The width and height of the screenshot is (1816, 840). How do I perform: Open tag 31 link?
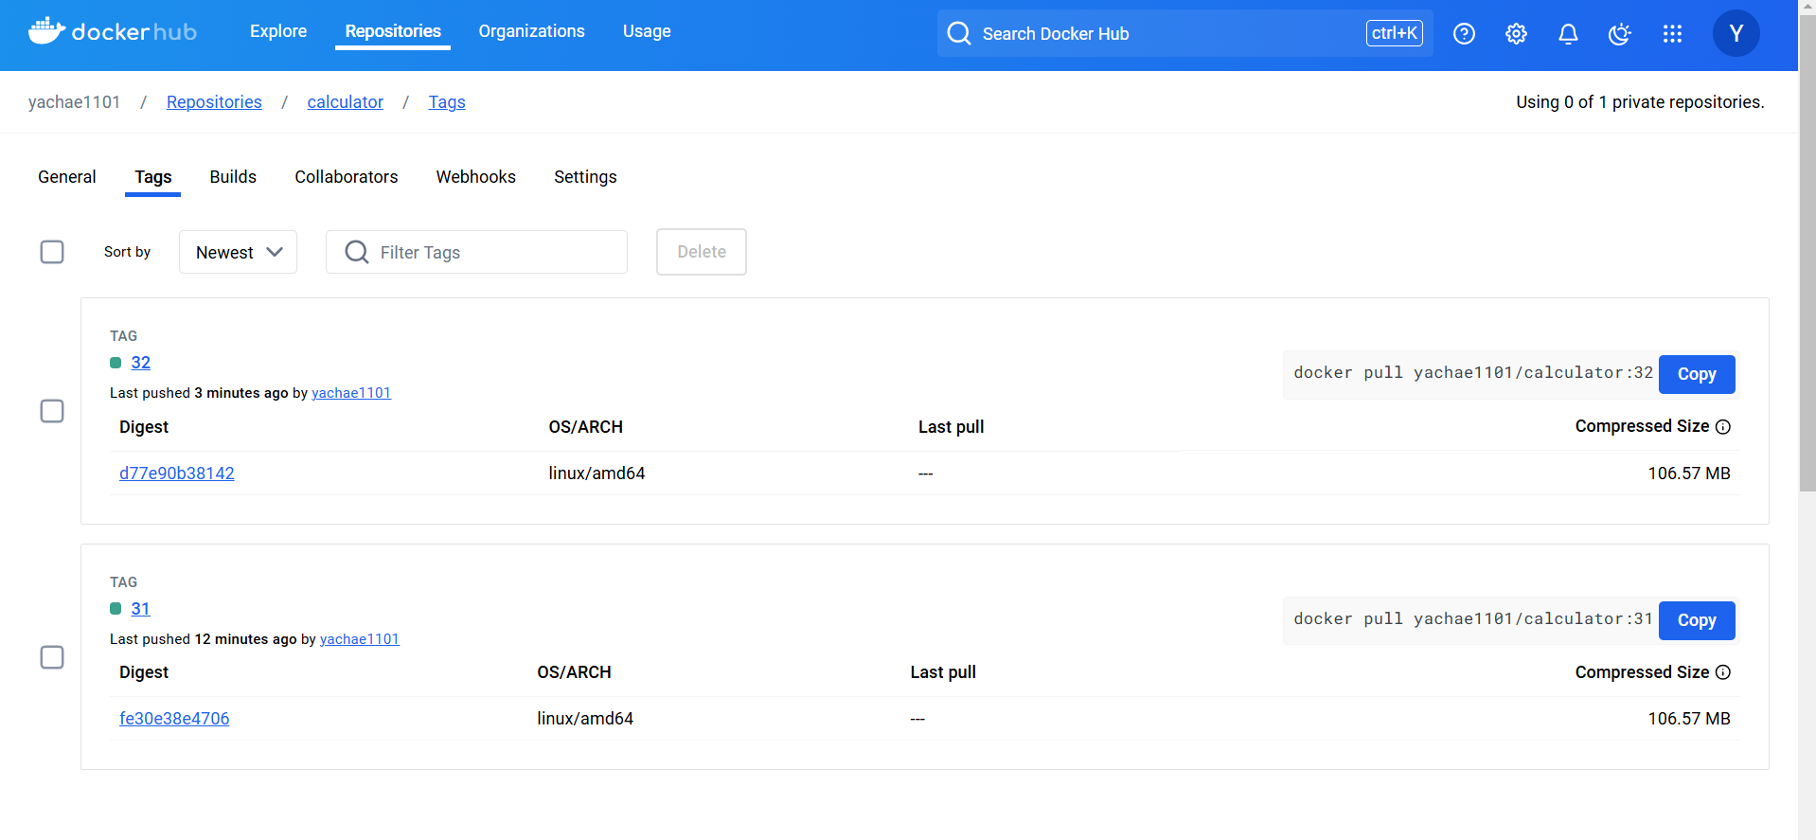point(140,609)
